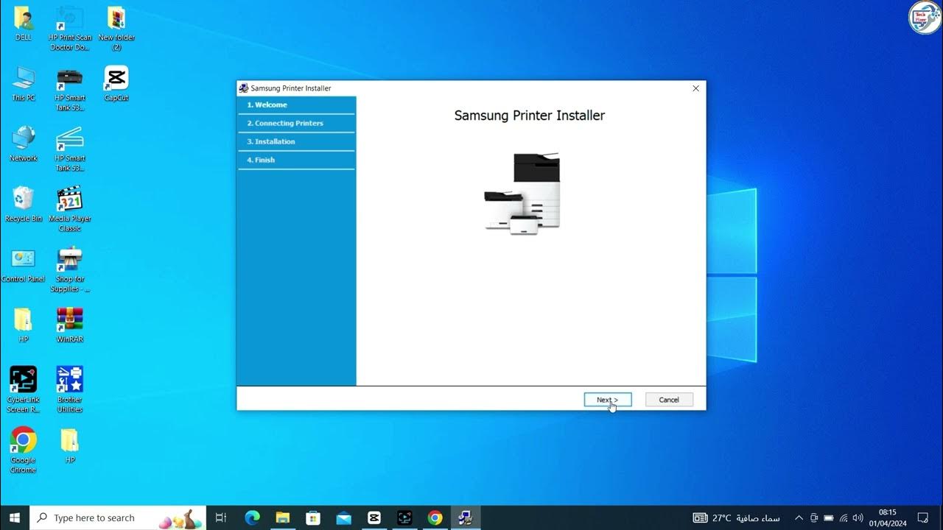Select the WinRAR desktop shortcut
943x530 pixels.
click(70, 325)
